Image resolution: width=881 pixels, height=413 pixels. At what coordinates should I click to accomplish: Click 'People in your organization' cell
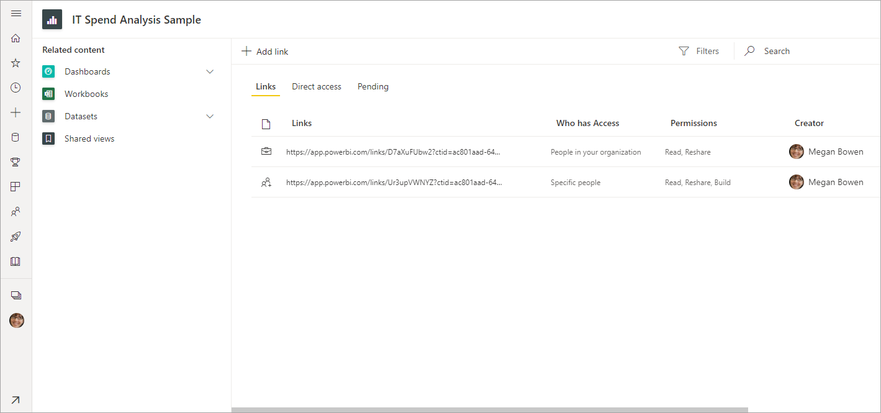click(596, 152)
